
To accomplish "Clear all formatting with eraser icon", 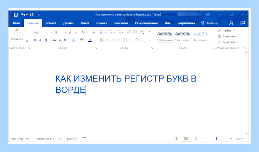I will 94,32.
